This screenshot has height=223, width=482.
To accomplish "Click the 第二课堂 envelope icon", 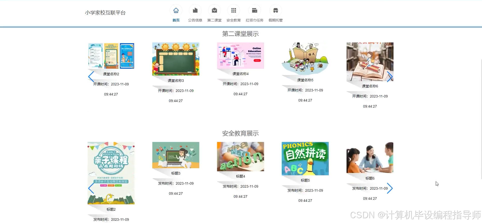I will [x=214, y=11].
